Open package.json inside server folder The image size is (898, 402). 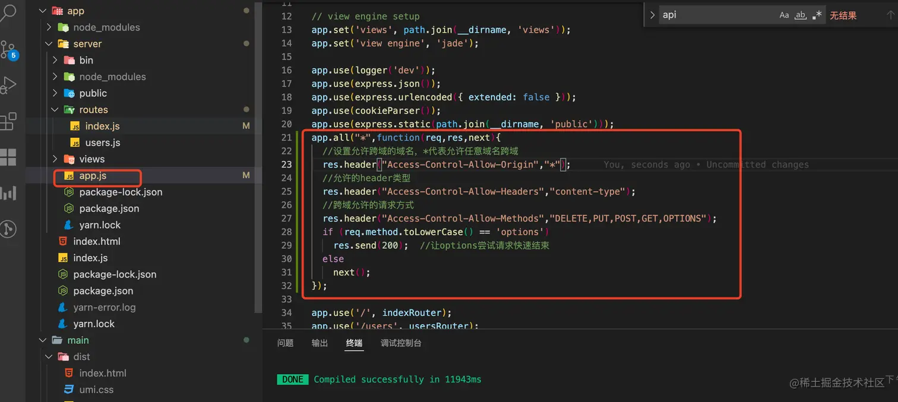(109, 208)
